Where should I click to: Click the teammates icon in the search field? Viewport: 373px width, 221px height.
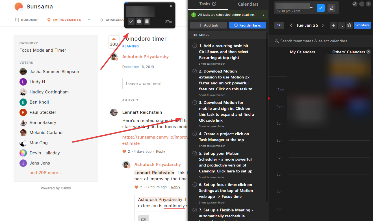[x=277, y=41]
